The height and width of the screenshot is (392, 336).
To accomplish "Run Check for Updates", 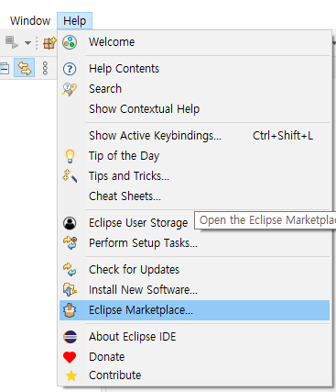I will tap(194, 270).
